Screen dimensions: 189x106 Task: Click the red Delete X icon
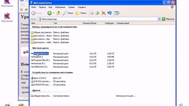(104, 13)
